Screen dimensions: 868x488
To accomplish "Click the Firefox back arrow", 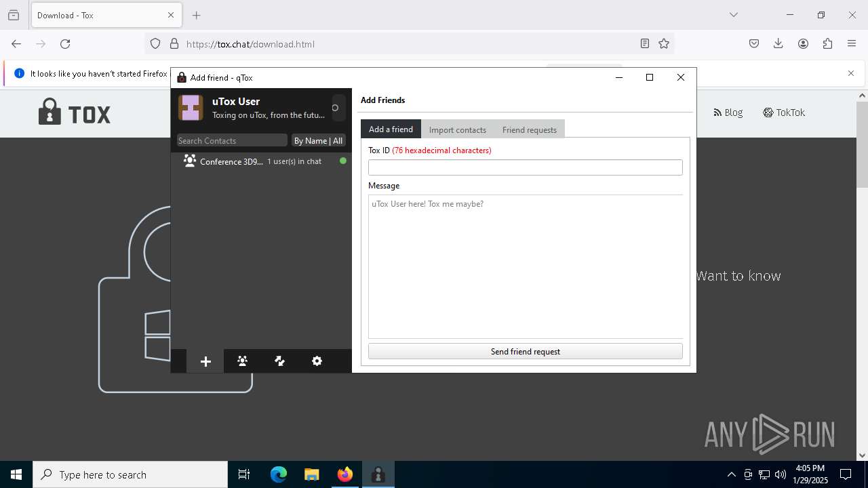I will pyautogui.click(x=16, y=44).
